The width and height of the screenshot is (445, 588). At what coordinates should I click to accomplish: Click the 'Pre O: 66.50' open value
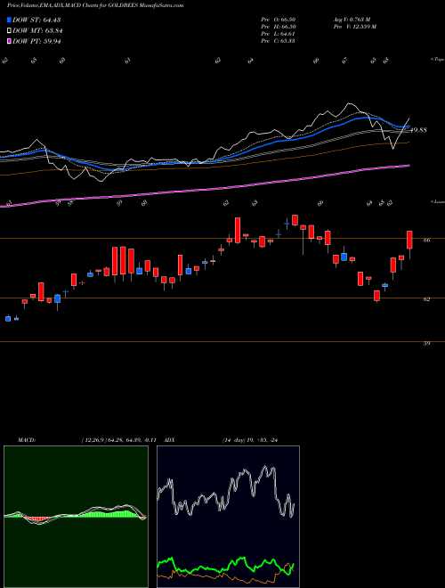point(279,19)
